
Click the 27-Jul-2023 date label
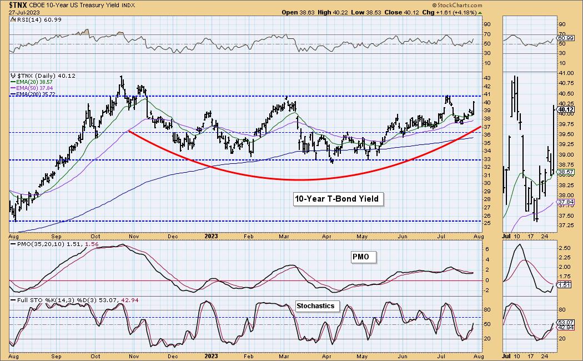point(24,12)
